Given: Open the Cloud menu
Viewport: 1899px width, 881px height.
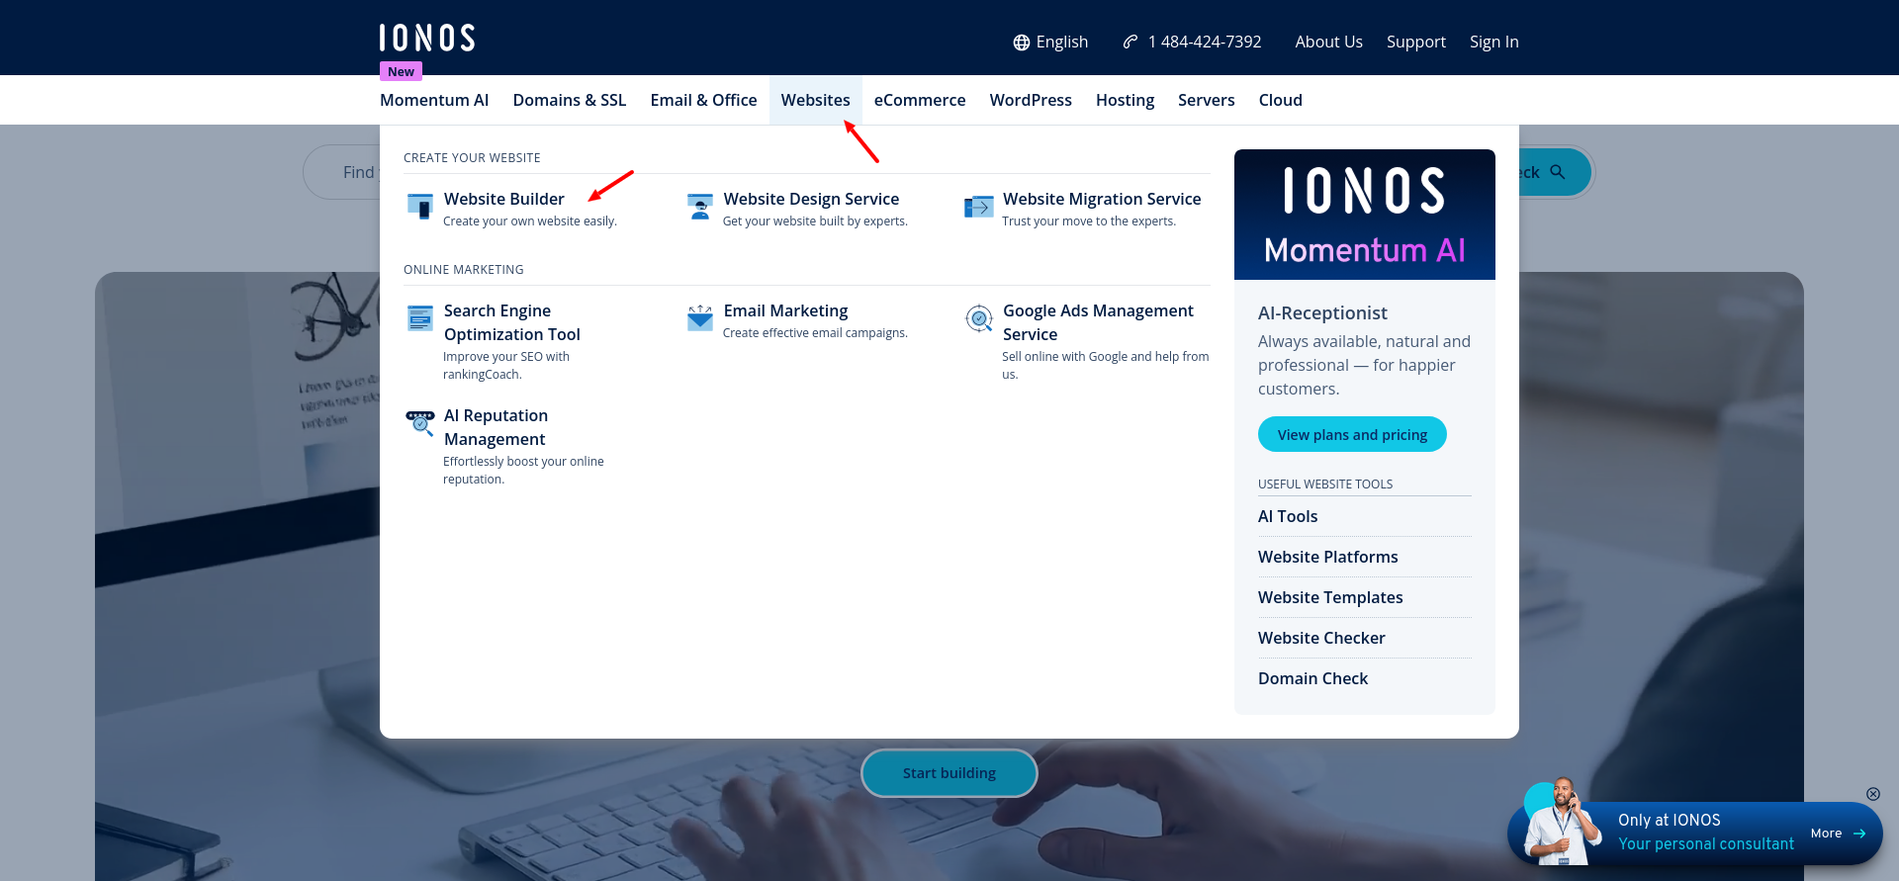Looking at the screenshot, I should (1281, 100).
